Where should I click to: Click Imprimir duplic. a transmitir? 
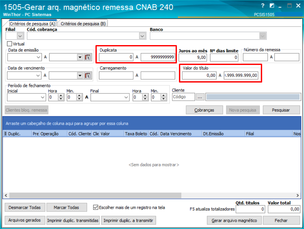tap(128, 220)
